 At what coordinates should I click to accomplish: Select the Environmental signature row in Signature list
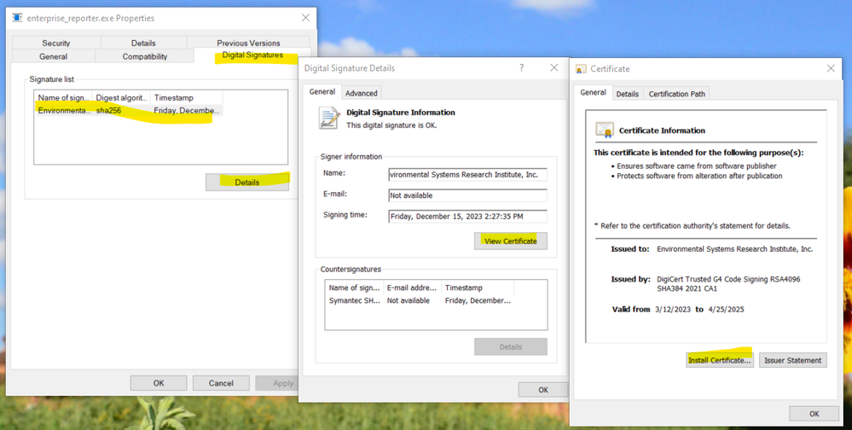pyautogui.click(x=129, y=110)
